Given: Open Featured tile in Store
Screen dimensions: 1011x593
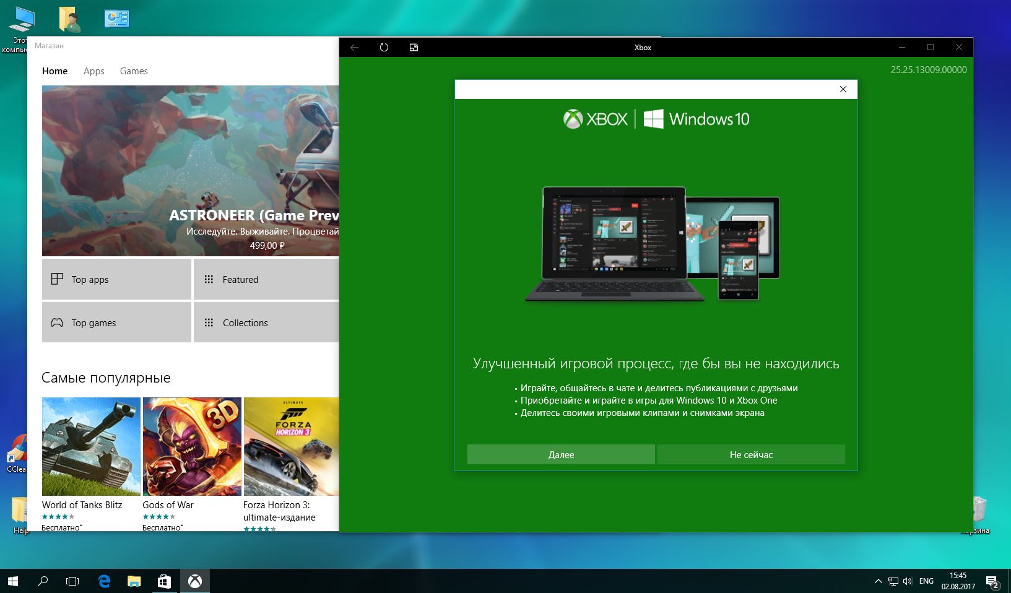Looking at the screenshot, I should pos(266,279).
